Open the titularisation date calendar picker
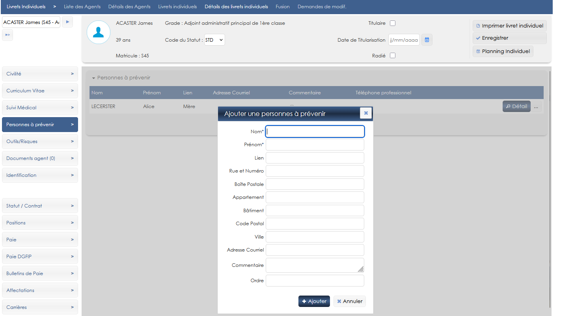 [427, 40]
